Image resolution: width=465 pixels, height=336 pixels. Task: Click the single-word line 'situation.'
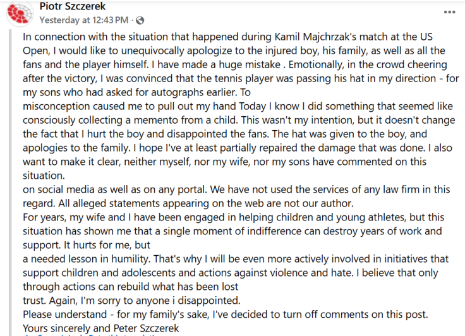click(x=44, y=176)
